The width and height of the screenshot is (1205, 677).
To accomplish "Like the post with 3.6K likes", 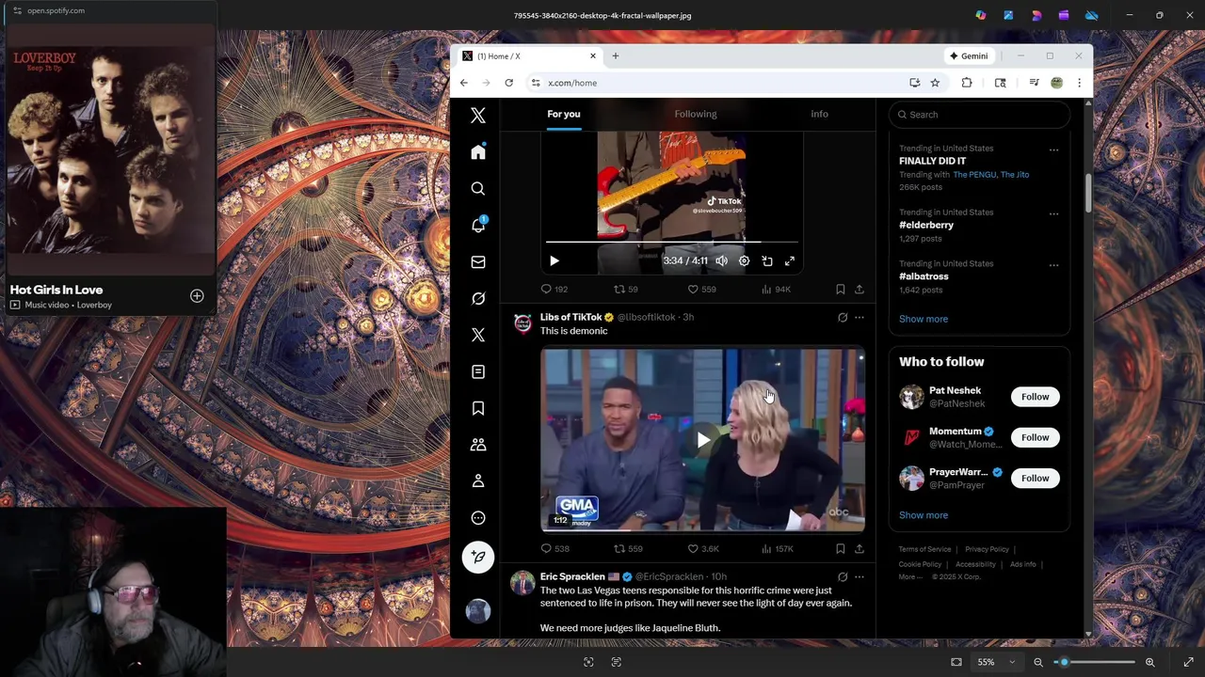I will (x=703, y=548).
